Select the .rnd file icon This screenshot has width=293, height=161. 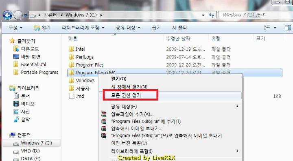(72, 96)
